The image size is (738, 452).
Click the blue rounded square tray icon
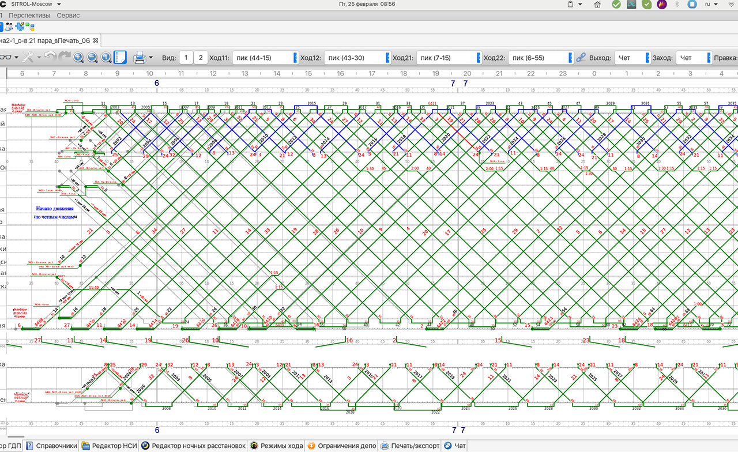(691, 4)
